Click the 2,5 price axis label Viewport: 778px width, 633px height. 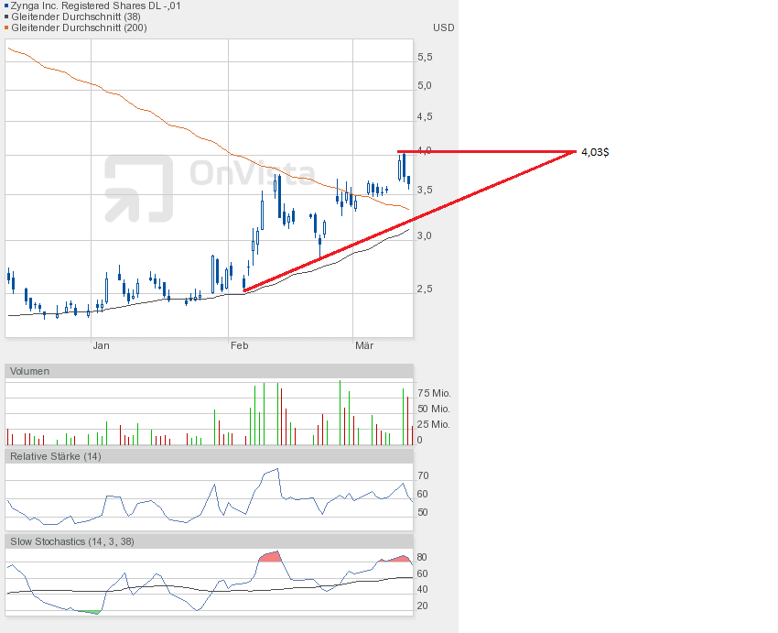coord(425,289)
